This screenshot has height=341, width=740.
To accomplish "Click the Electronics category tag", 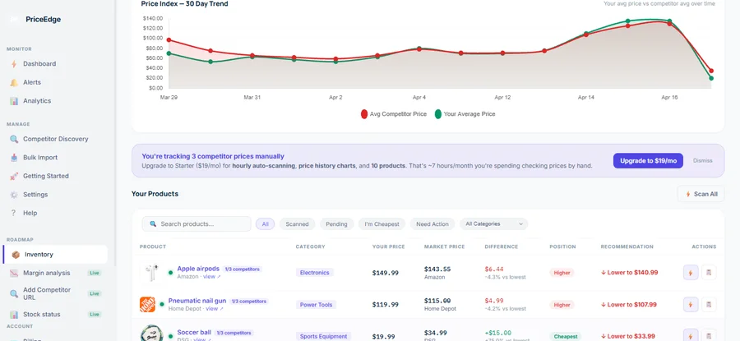I will point(315,273).
